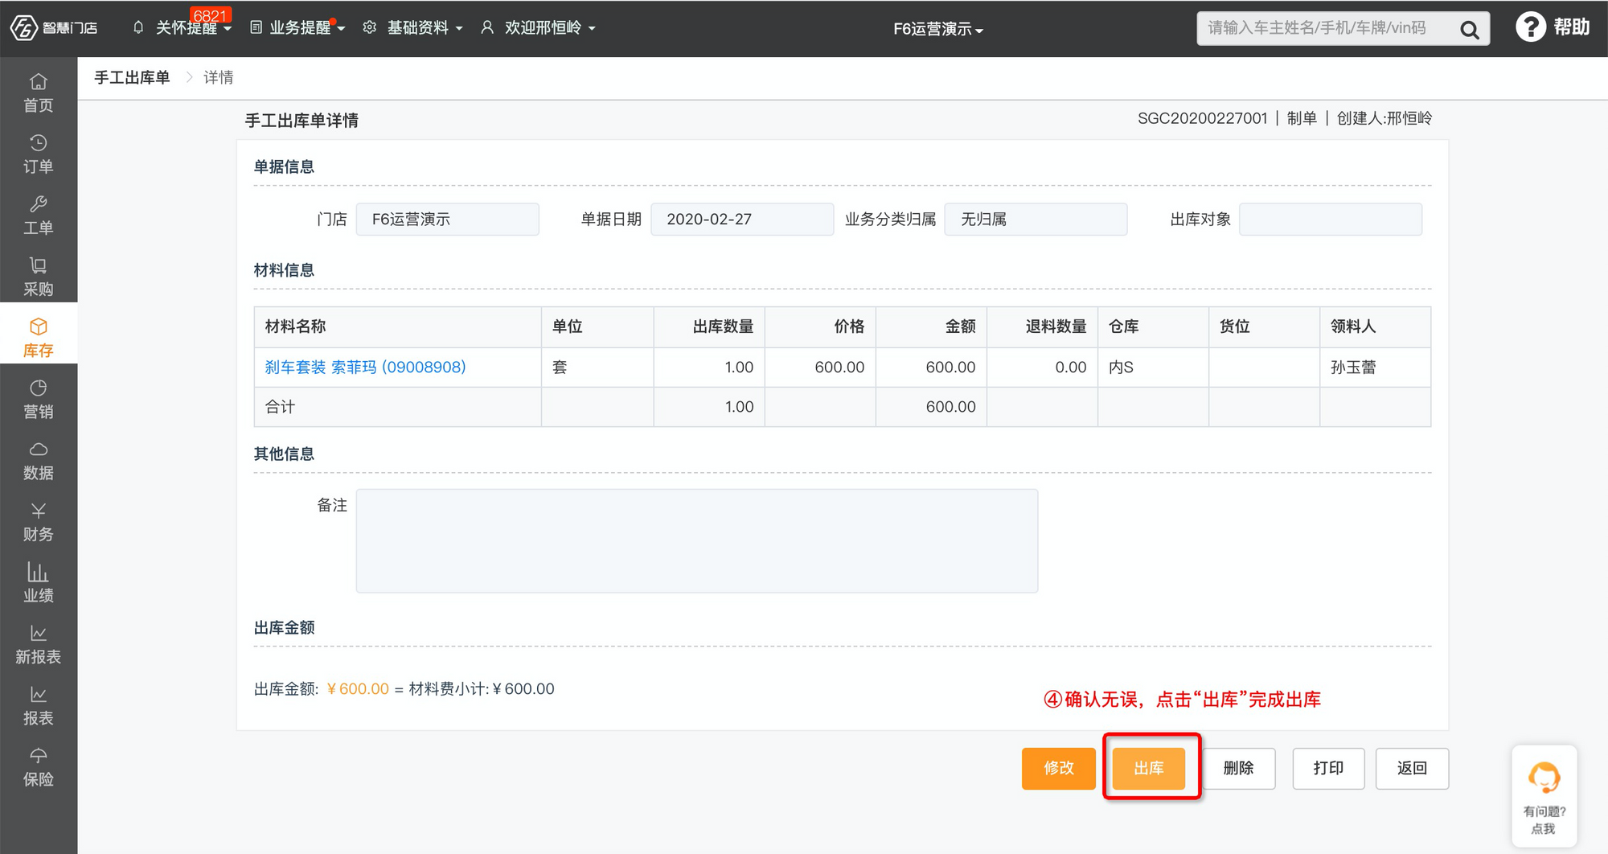Click the 门店 field showing F6运营演示
The image size is (1608, 854).
[447, 219]
